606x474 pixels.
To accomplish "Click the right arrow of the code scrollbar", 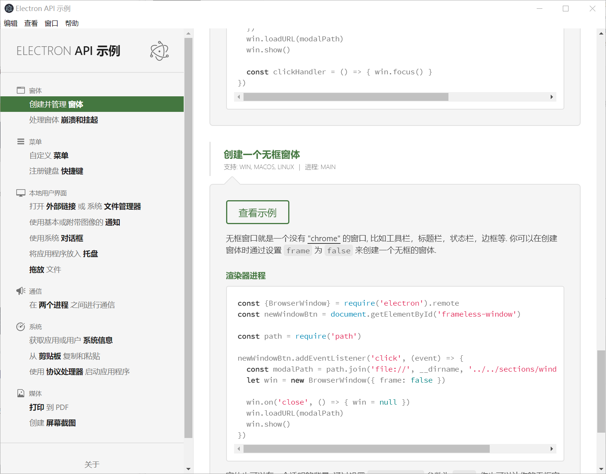I will click(551, 449).
